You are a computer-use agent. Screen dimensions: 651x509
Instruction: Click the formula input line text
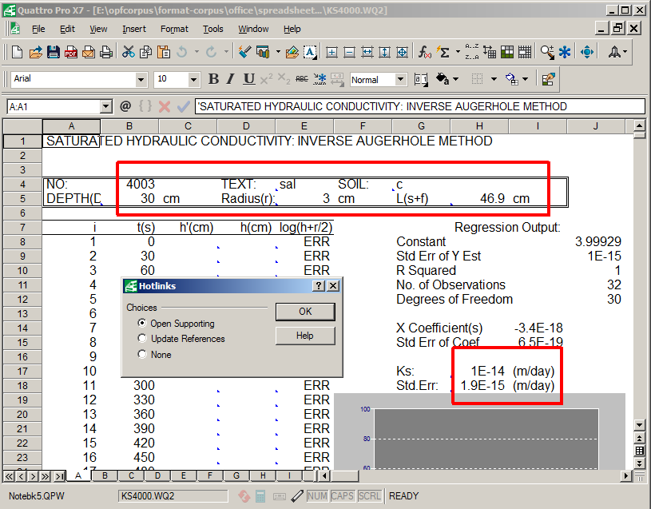[415, 106]
